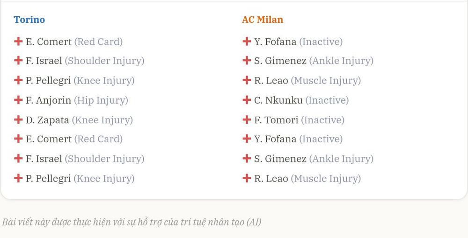Select the injury icon next to F. Tomori
The height and width of the screenshot is (238, 468).
tap(247, 119)
